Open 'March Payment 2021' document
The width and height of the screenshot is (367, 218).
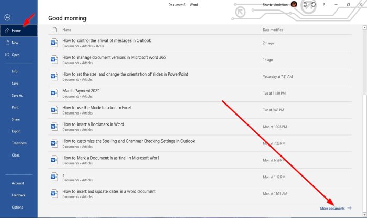click(x=200, y=94)
